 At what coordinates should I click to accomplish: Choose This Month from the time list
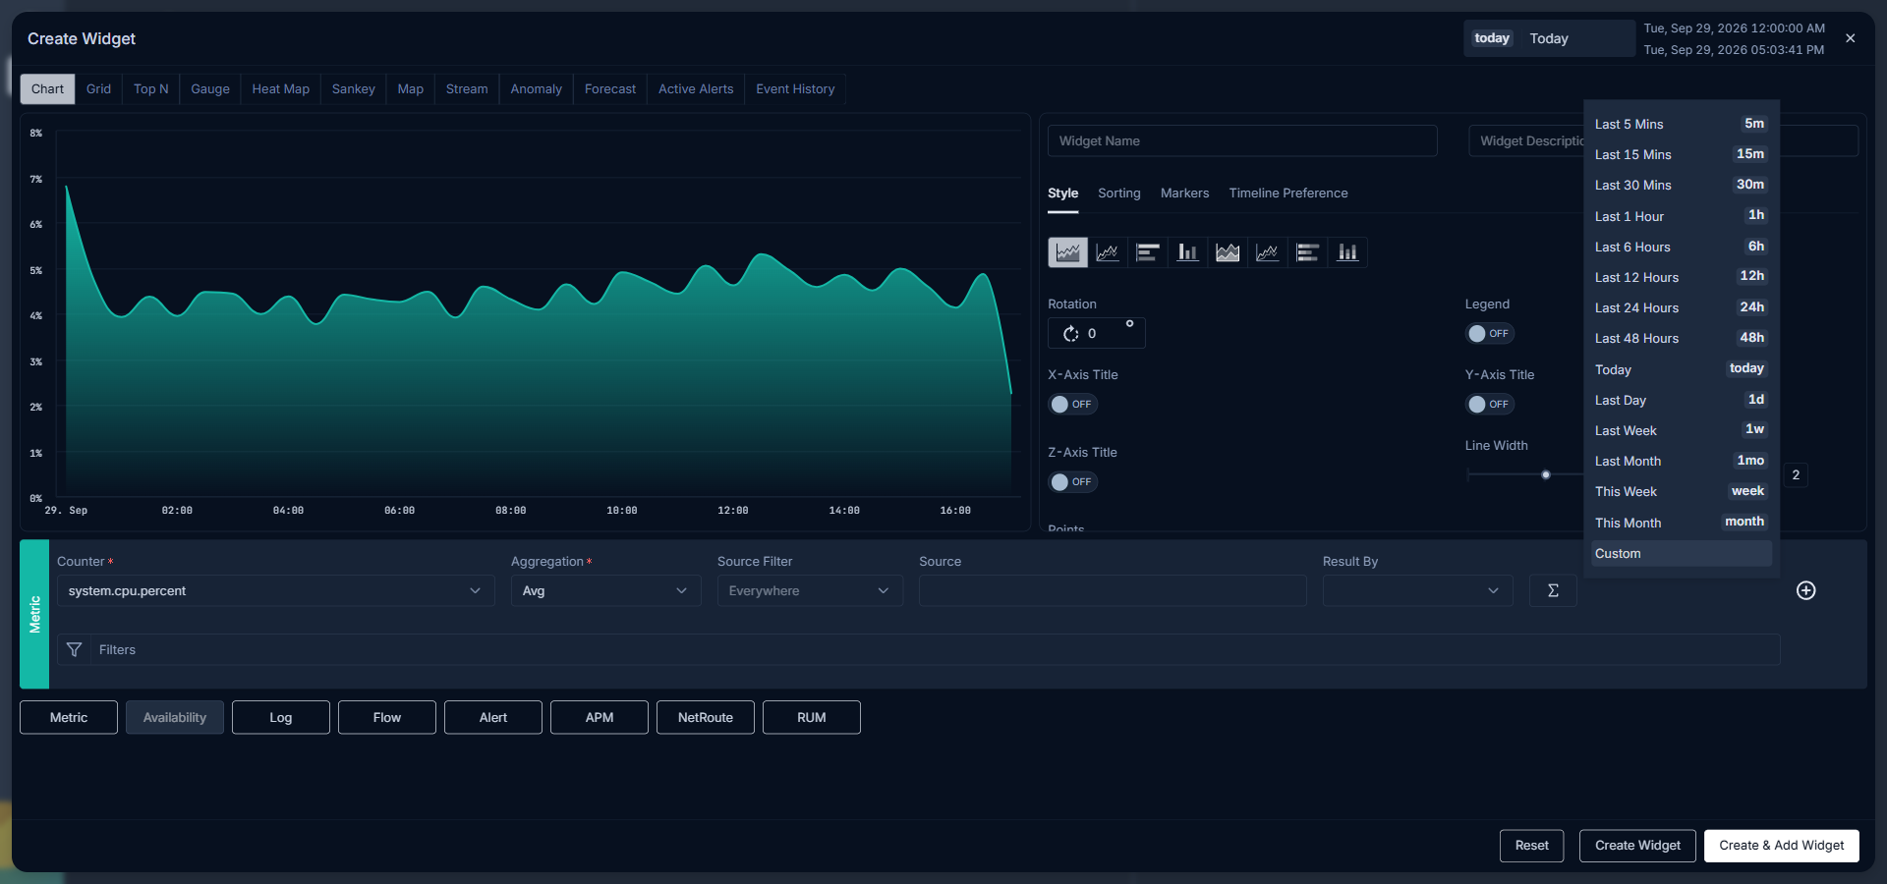(1680, 523)
